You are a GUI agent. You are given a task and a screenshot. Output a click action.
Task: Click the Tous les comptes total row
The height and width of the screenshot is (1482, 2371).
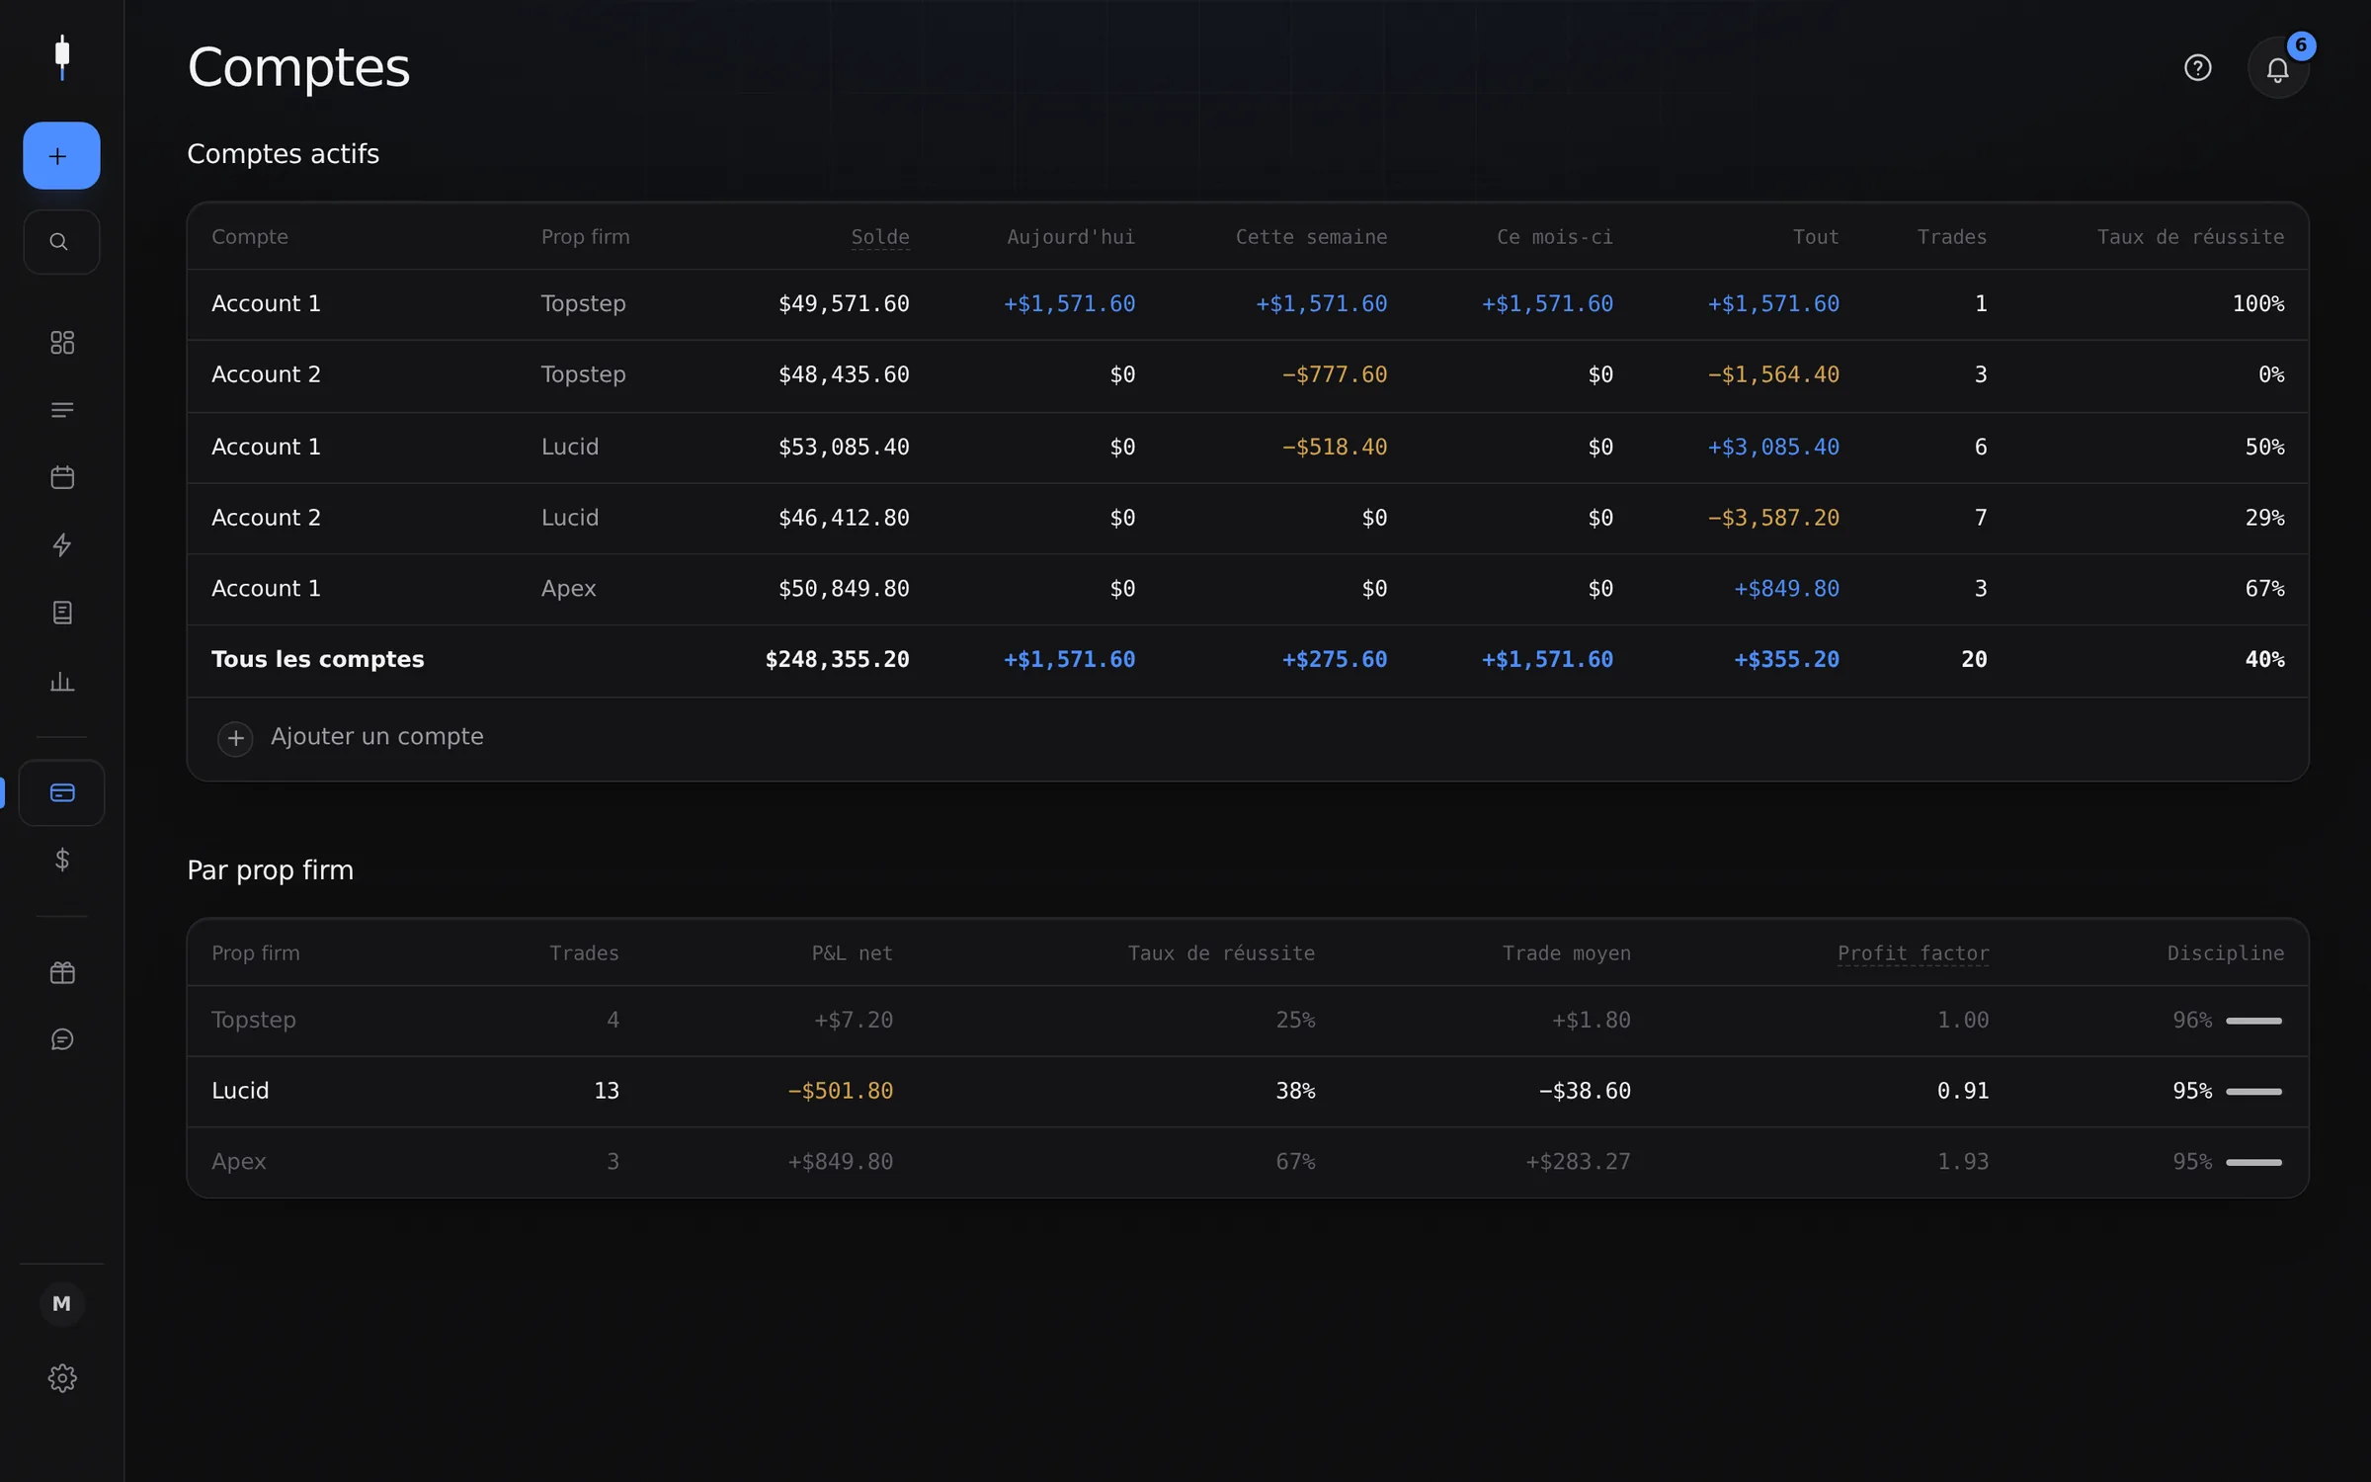click(x=1248, y=660)
